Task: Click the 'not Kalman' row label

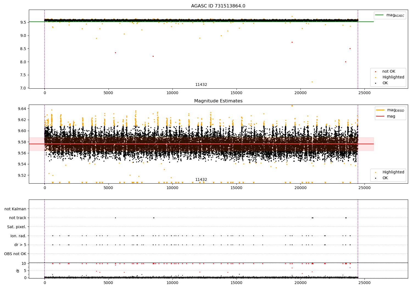Action: pyautogui.click(x=15, y=209)
